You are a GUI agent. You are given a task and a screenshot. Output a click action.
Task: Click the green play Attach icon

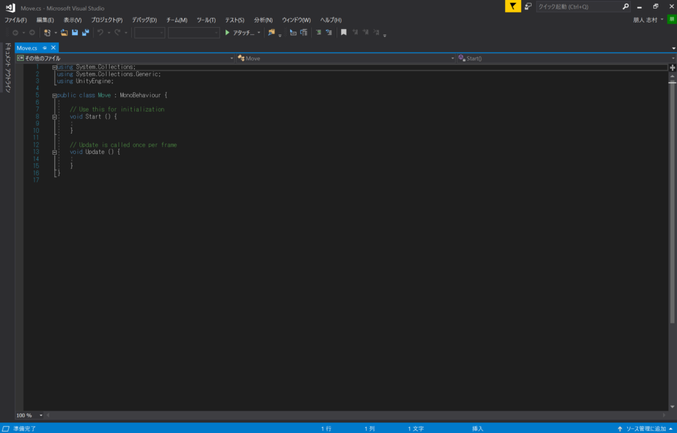coord(227,32)
